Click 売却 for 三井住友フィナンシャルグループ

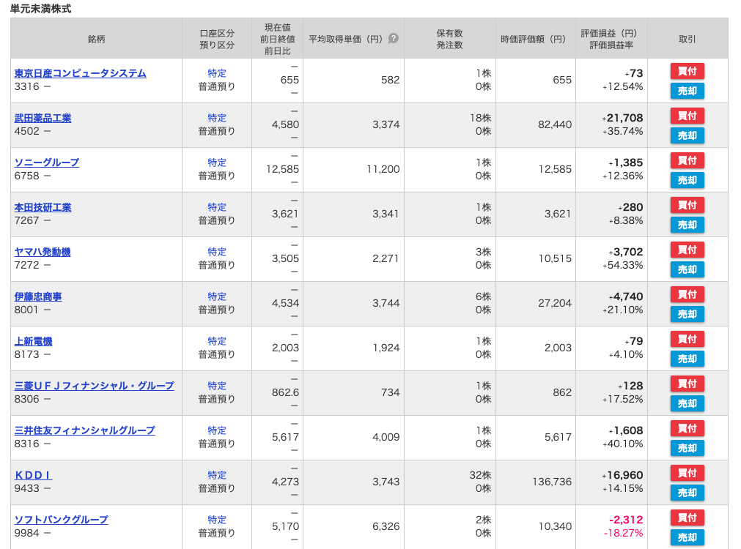687,449
